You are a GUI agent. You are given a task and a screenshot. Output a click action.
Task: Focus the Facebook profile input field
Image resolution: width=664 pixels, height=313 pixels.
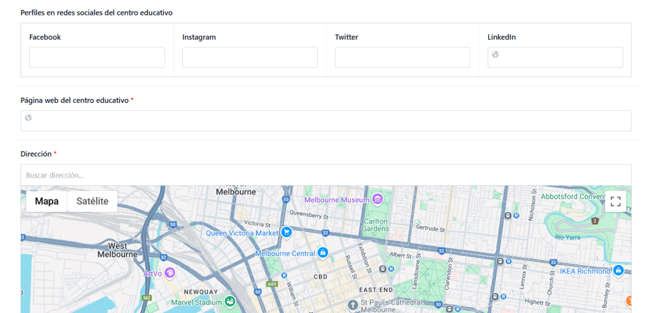[97, 58]
